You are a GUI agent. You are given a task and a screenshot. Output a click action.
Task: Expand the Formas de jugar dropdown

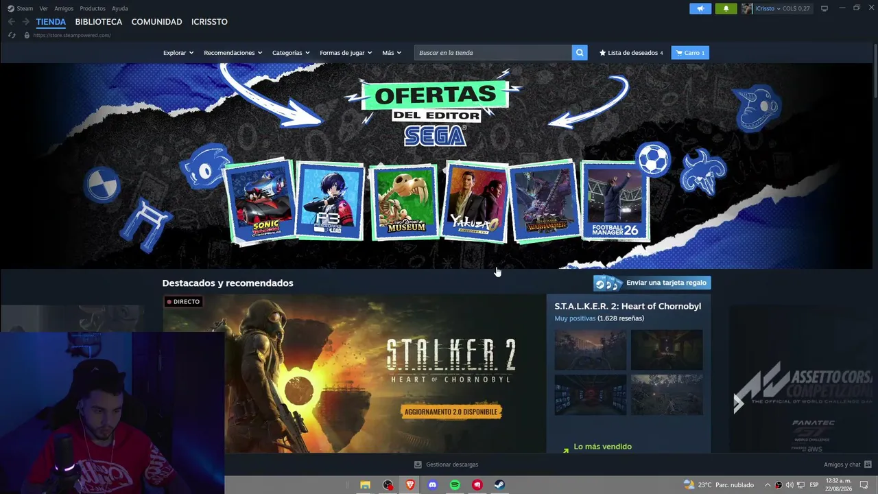346,53
